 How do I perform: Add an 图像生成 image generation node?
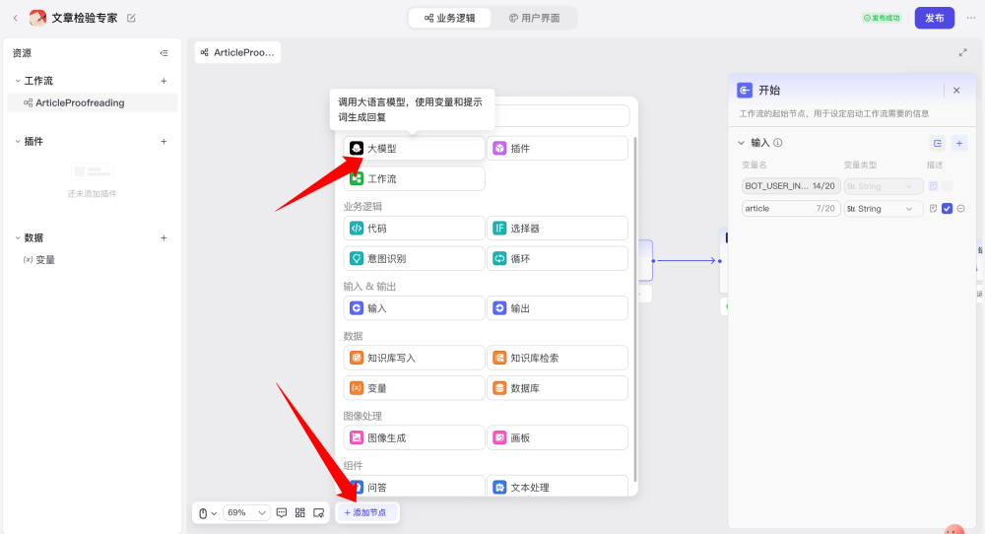(x=414, y=437)
